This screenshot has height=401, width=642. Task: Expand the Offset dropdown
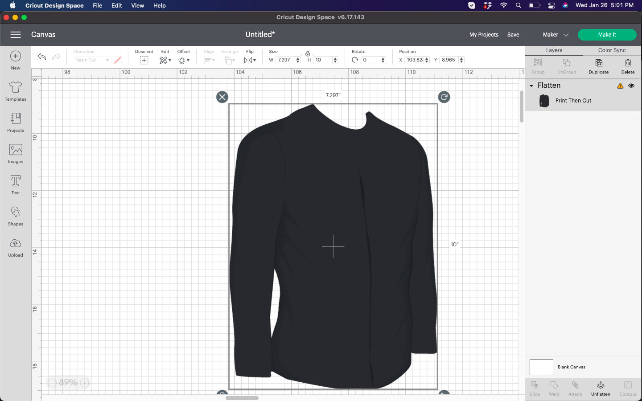tap(183, 60)
